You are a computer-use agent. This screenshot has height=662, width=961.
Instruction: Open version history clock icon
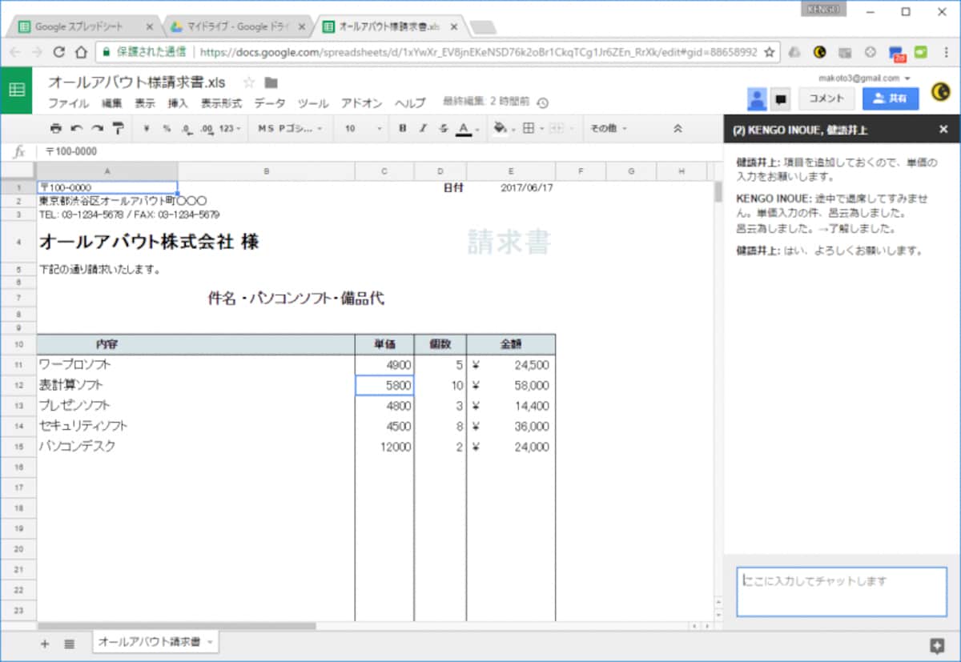tap(542, 102)
